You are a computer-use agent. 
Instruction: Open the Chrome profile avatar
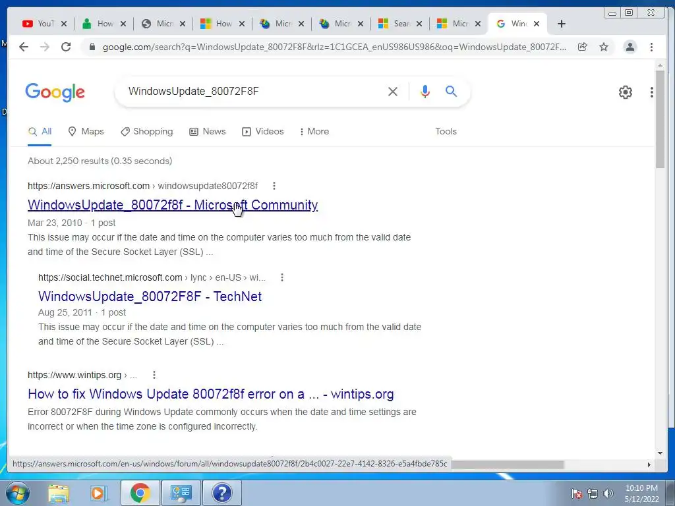coord(630,47)
